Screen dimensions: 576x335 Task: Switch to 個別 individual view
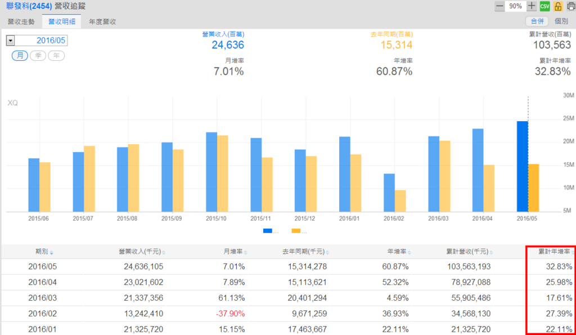(x=561, y=21)
